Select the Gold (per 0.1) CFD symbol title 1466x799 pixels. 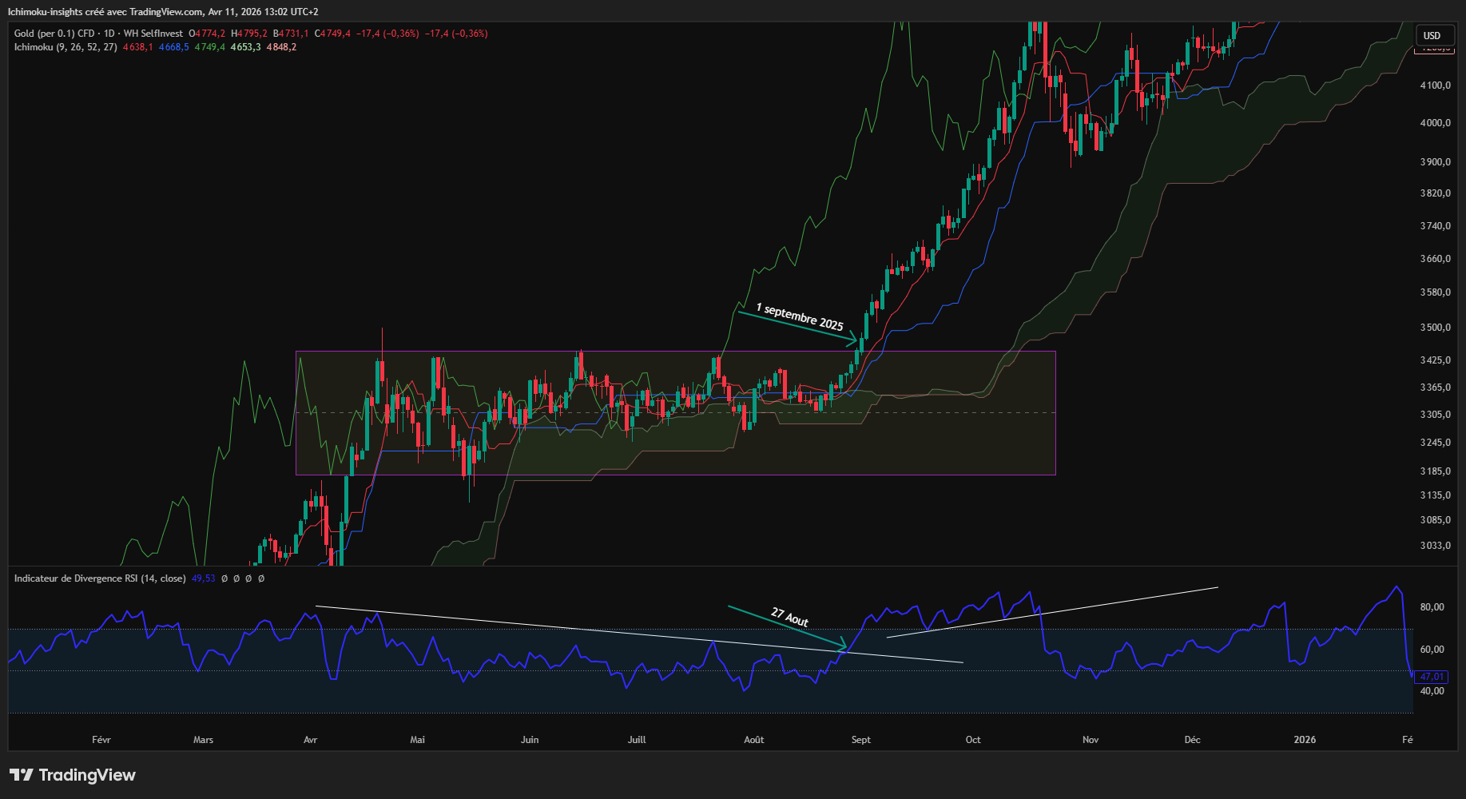pyautogui.click(x=54, y=34)
